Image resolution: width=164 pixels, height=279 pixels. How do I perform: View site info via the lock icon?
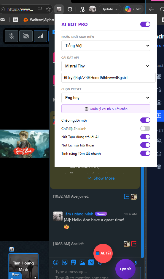(x=2, y=9)
